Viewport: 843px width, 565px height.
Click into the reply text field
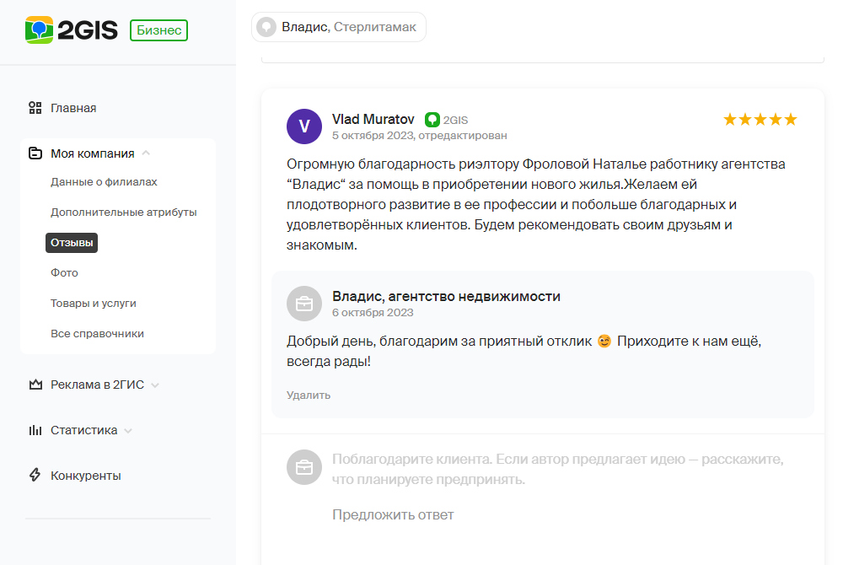click(557, 470)
